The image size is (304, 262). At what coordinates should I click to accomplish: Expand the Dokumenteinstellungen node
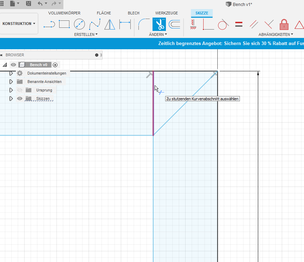pyautogui.click(x=11, y=73)
